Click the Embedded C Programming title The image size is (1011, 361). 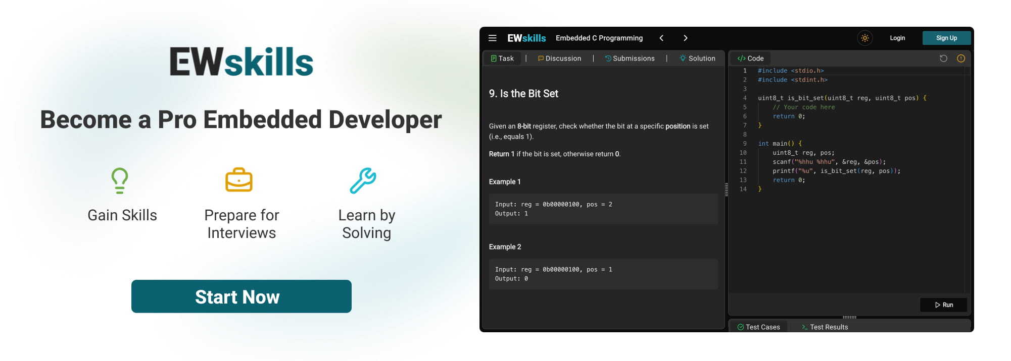599,38
